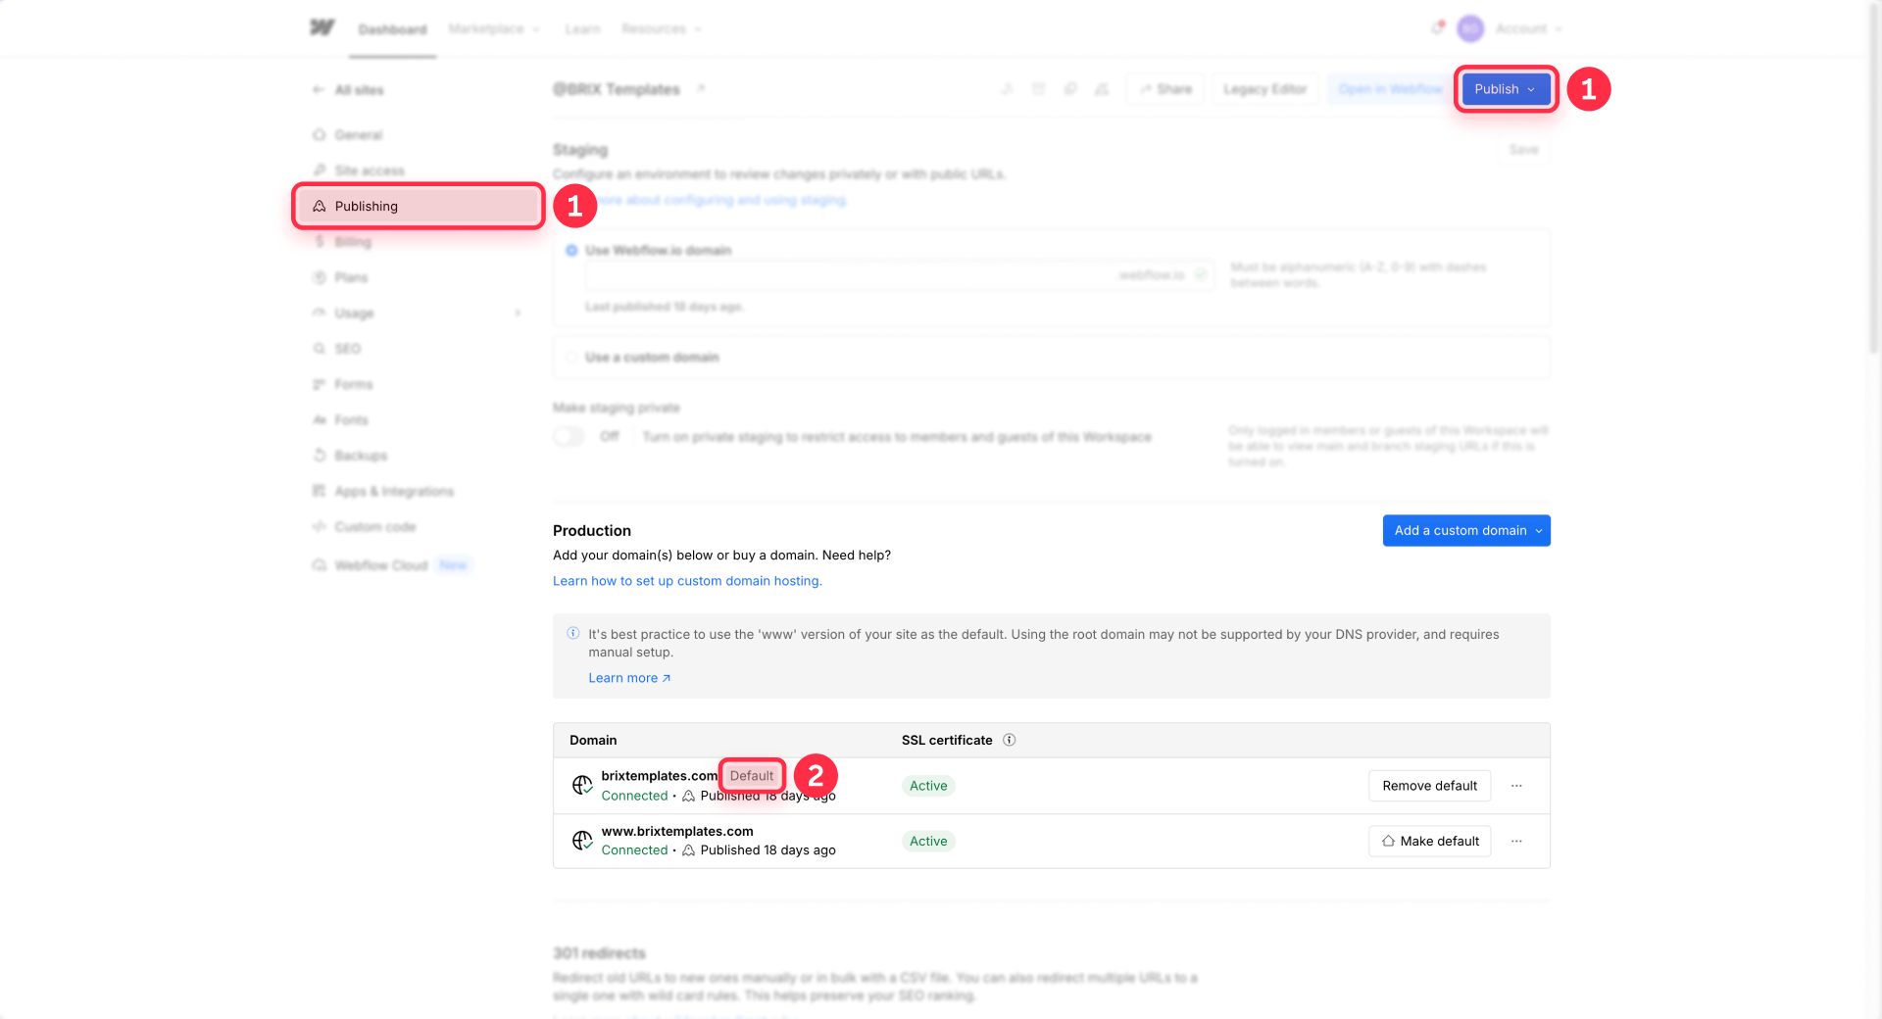Click the Save button in Staging
This screenshot has height=1019, width=1882.
click(1523, 150)
